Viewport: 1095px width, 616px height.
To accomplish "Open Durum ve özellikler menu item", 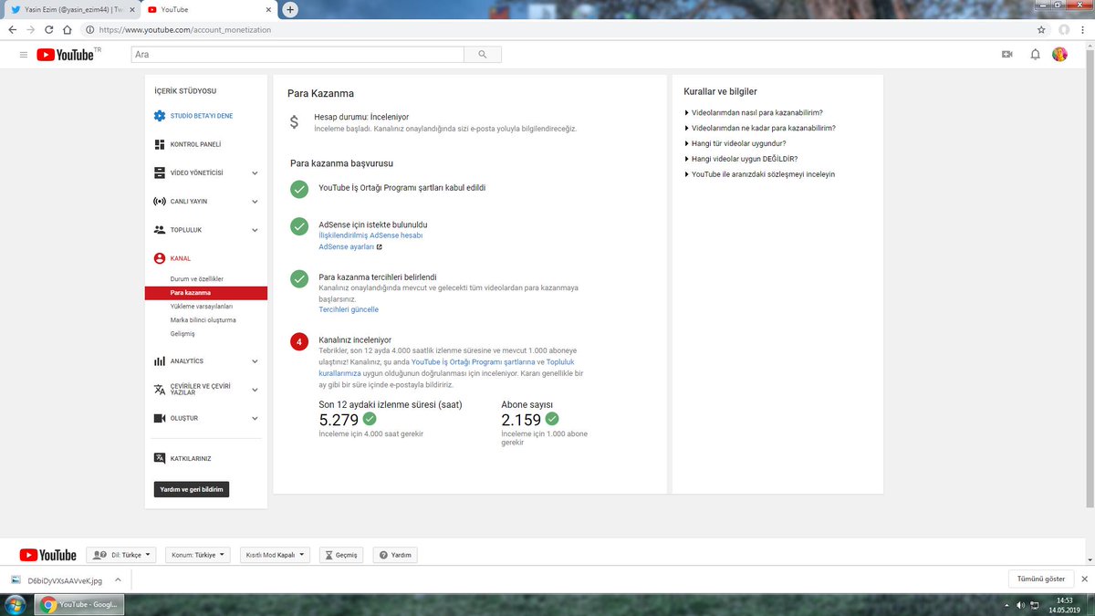I will (x=197, y=278).
